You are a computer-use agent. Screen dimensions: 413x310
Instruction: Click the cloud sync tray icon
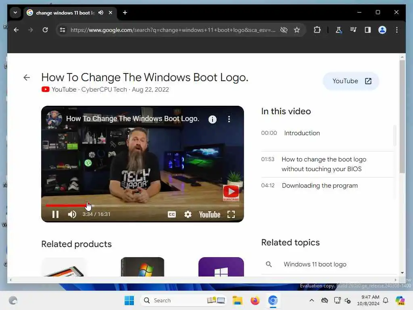(x=325, y=300)
